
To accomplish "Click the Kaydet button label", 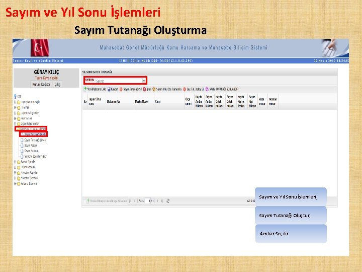I will [115, 89].
